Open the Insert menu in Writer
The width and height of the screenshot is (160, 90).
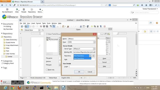pyautogui.click(x=33, y=23)
